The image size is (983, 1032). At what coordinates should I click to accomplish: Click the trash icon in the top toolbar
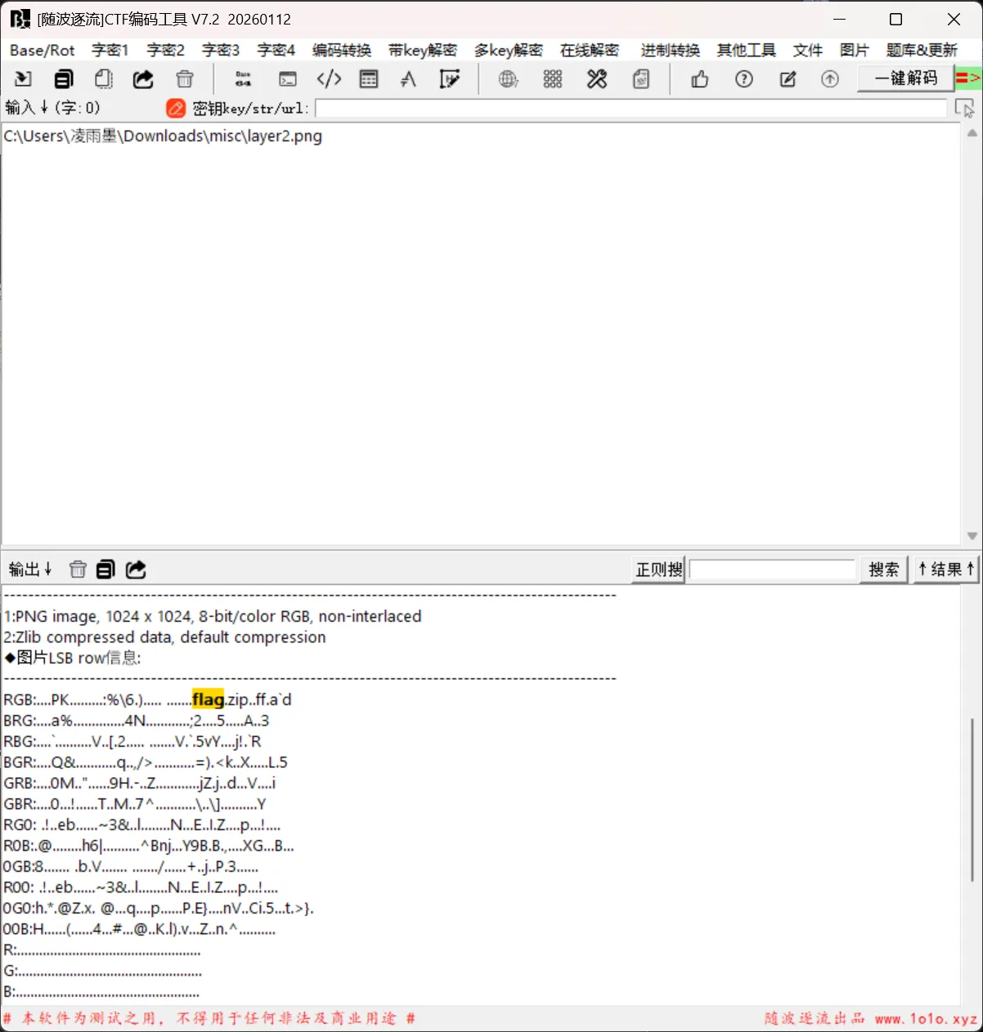point(185,78)
